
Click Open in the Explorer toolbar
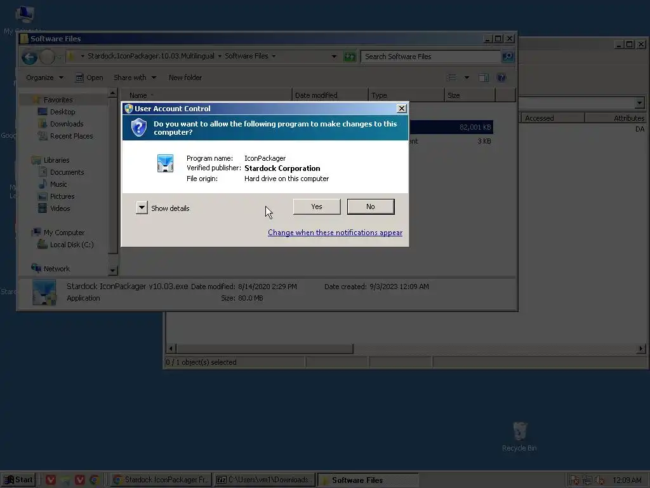click(x=89, y=78)
